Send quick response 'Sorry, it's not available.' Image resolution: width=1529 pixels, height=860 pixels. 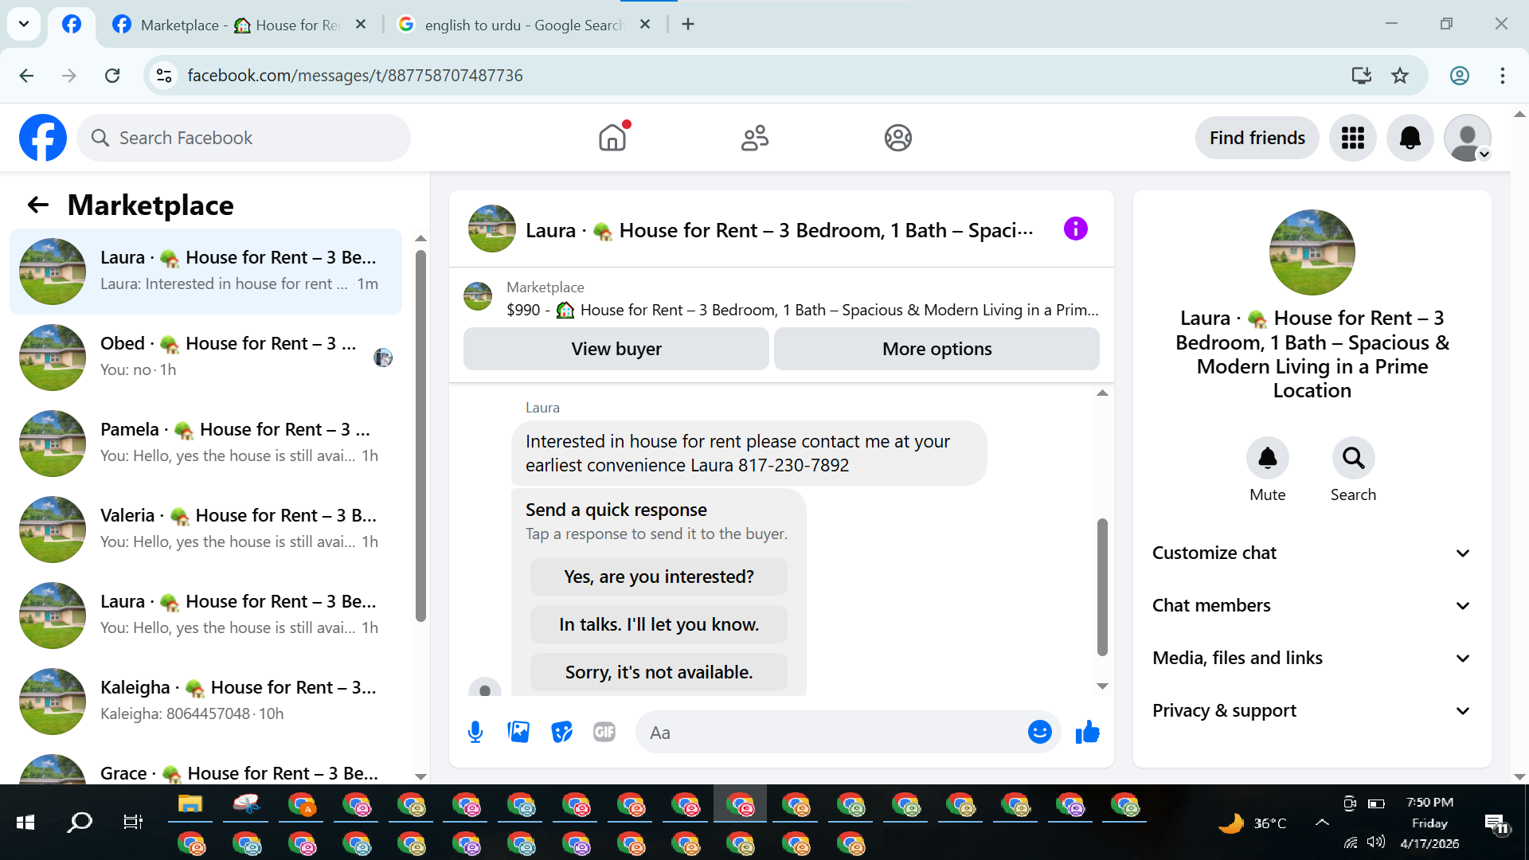(659, 672)
